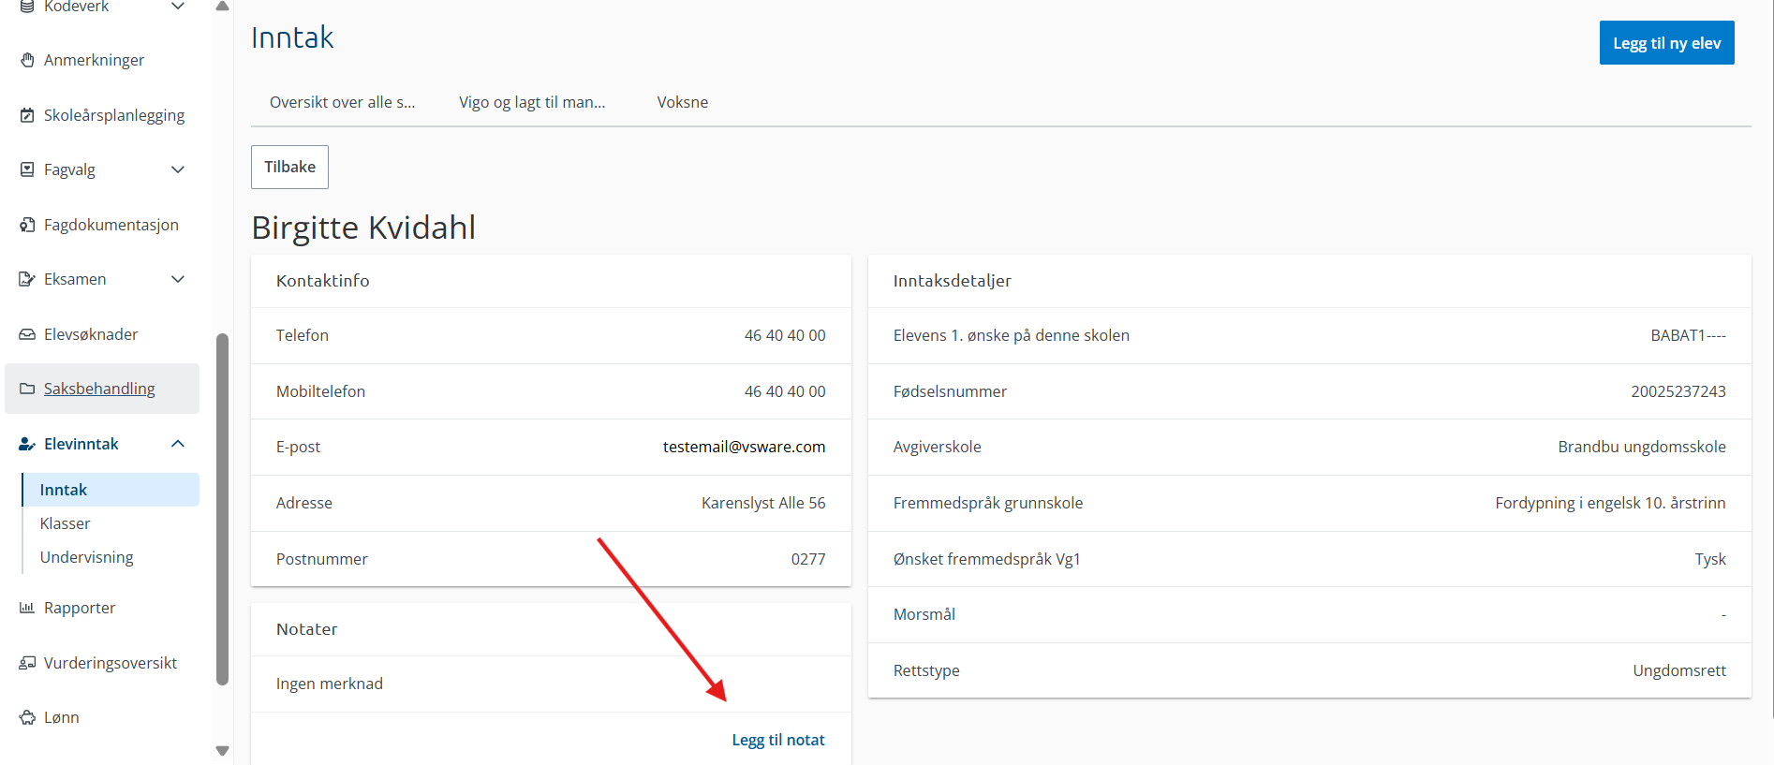This screenshot has height=765, width=1774.
Task: Click the Tilbake button
Action: click(x=289, y=167)
